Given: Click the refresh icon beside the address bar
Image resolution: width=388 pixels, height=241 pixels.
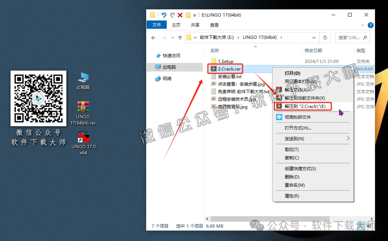Looking at the screenshot, I should [x=325, y=37].
